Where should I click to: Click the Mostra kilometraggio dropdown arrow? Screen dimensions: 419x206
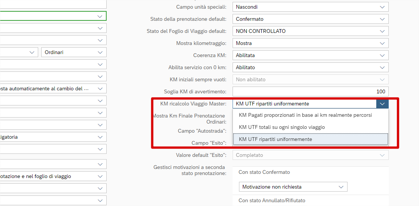click(382, 43)
